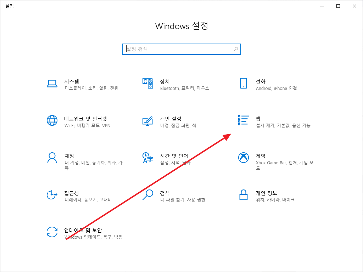Click "Windows 업데이트, 복구, 백업" description

coord(93,237)
